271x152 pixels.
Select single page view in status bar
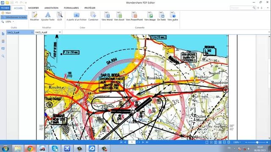207,142
